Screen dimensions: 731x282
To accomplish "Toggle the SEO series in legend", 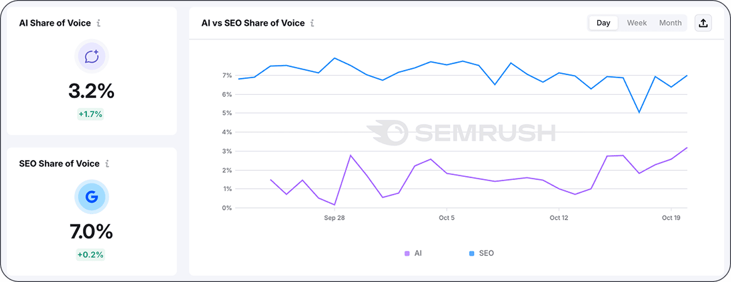I will [x=486, y=253].
